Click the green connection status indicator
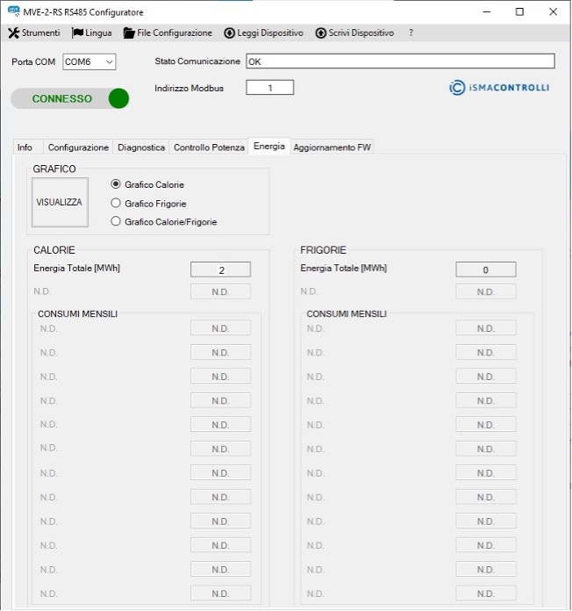572x611 pixels. click(x=118, y=98)
